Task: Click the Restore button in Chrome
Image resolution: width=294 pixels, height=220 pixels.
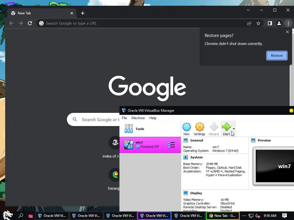Action: pyautogui.click(x=277, y=56)
